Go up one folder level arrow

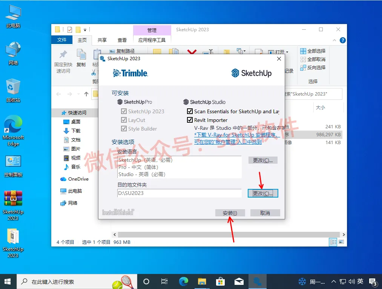(x=86, y=94)
